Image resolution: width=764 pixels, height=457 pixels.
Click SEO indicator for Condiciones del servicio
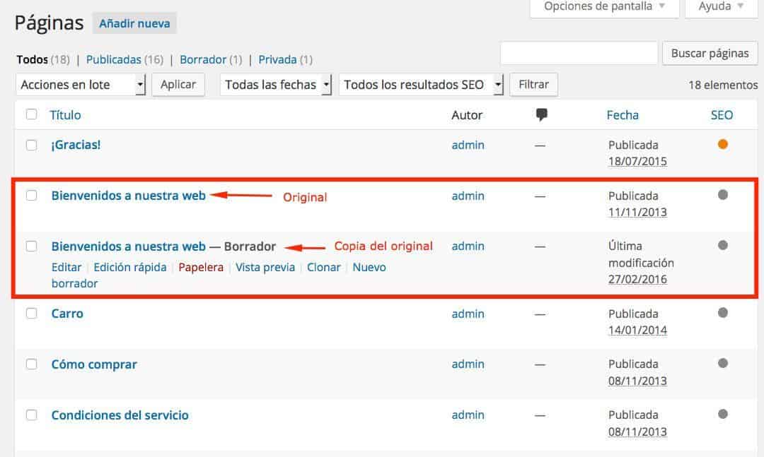coord(722,415)
